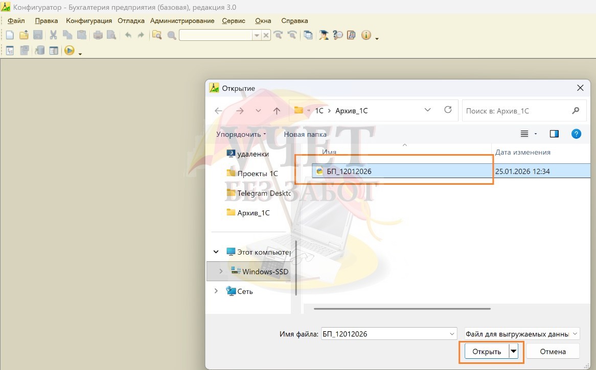Click the Syntax Assistant icon in toolbar
This screenshot has height=370, width=596.
(x=324, y=35)
